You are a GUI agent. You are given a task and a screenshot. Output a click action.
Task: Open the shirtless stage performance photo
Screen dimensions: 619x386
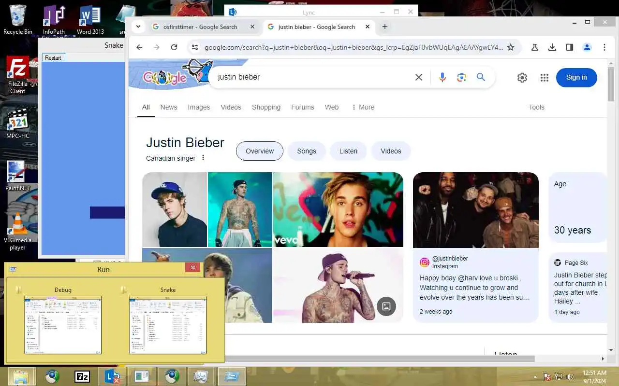pyautogui.click(x=240, y=210)
